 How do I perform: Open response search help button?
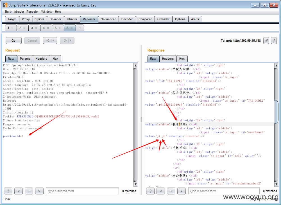(150, 191)
